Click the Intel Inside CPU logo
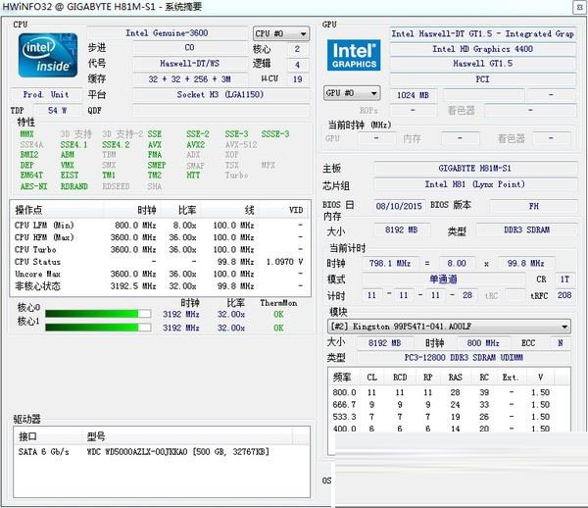This screenshot has height=508, width=588. (x=48, y=55)
